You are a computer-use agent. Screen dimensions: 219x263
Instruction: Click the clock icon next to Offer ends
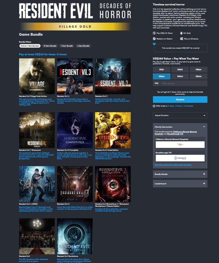tap(154, 106)
